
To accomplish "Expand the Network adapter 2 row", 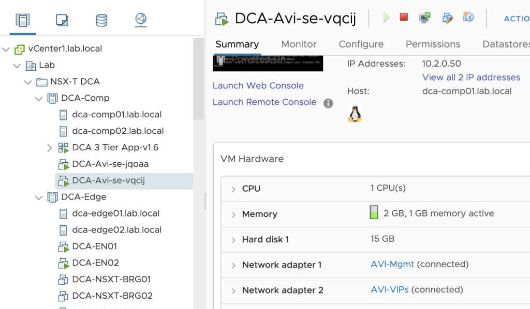I will click(233, 291).
